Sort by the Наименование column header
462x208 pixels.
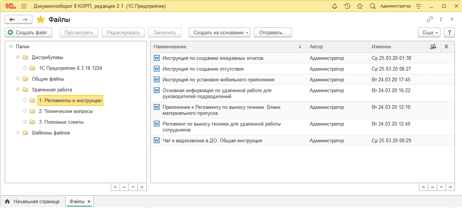[223, 47]
